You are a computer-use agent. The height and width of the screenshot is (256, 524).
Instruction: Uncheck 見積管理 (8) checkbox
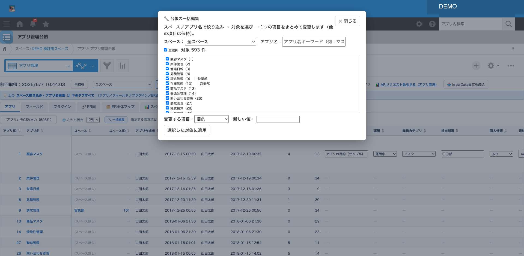coord(167,74)
